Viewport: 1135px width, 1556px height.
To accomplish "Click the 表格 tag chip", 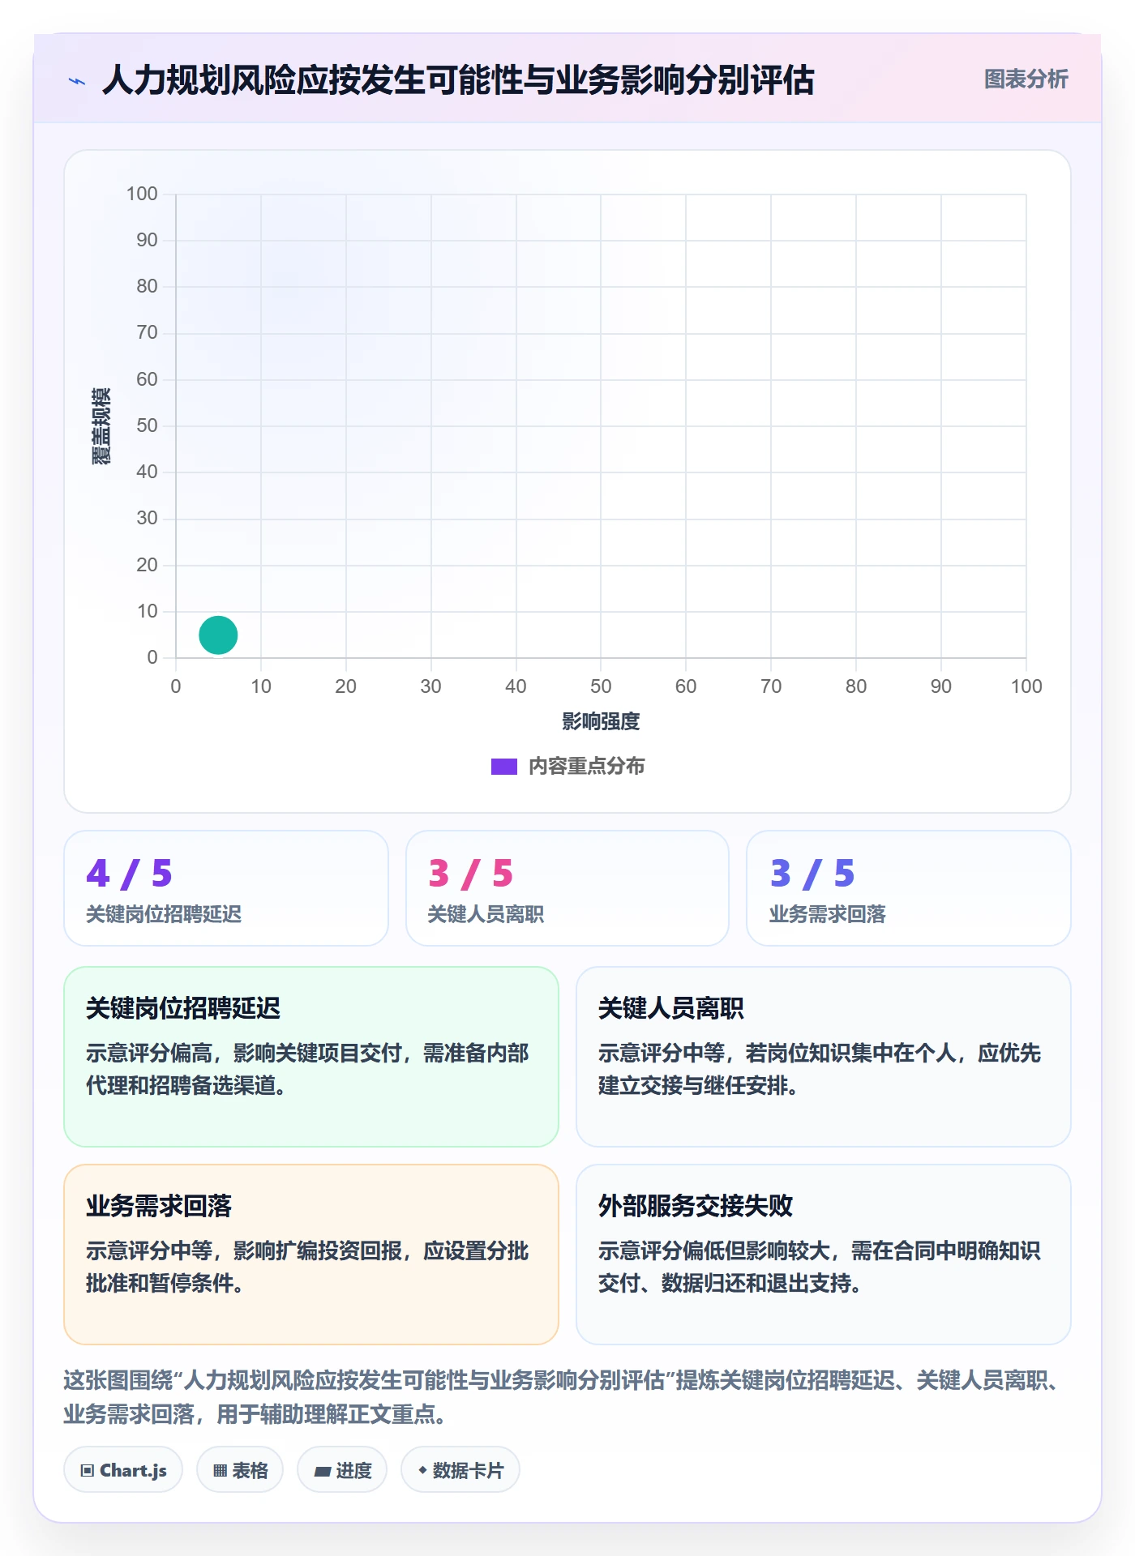I will click(x=240, y=1469).
